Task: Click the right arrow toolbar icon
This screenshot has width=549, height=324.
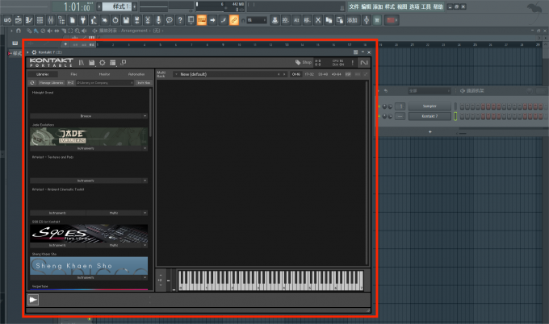Action: coord(212,20)
